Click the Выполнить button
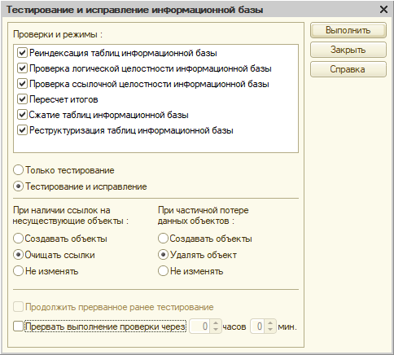The image size is (394, 355). (348, 30)
